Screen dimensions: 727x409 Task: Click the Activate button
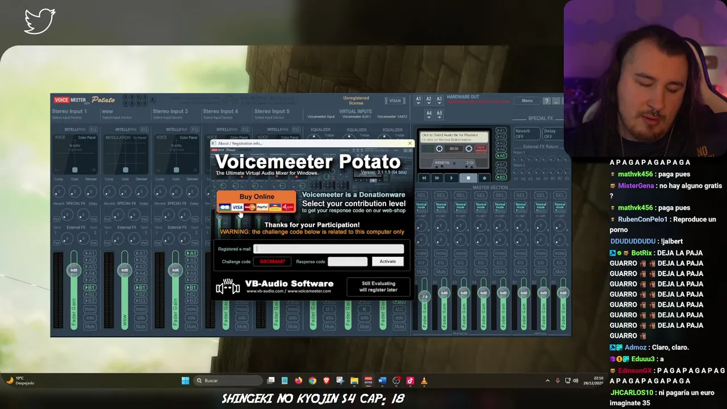pyautogui.click(x=387, y=261)
